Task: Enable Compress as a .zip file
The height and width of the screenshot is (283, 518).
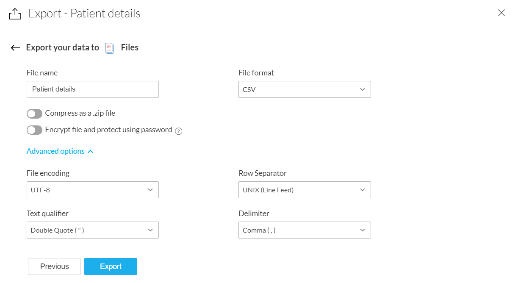Action: tap(34, 114)
